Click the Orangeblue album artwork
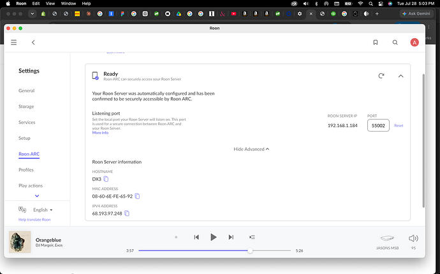 pos(20,242)
